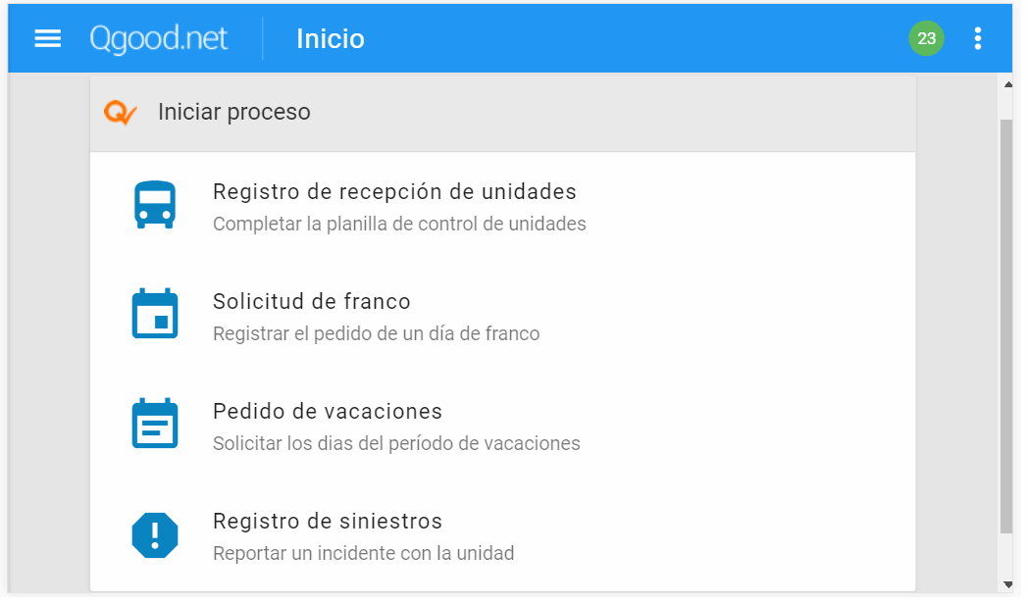Click the scrollbar down arrow
The height and width of the screenshot is (604, 1028).
coord(1007,585)
